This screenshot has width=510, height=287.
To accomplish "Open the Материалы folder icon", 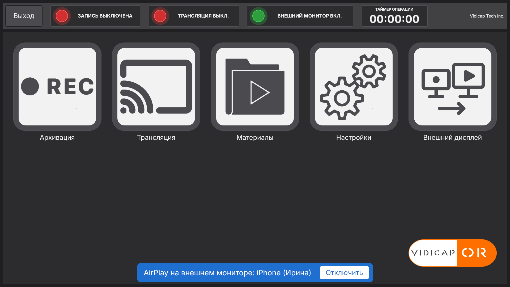I will point(255,87).
